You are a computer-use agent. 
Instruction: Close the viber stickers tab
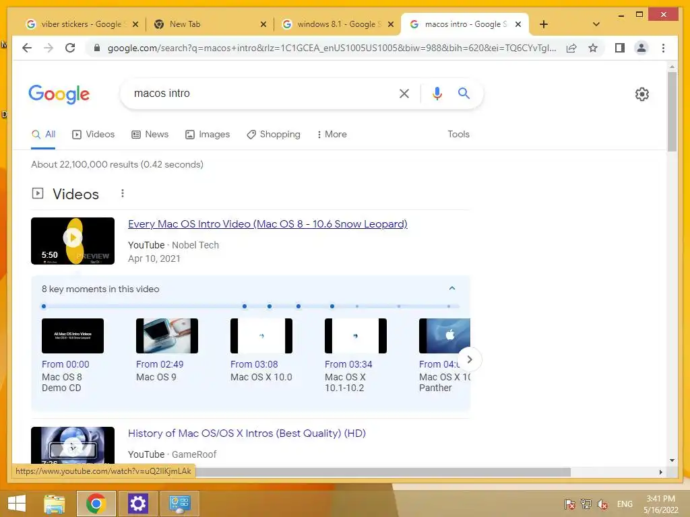[135, 24]
